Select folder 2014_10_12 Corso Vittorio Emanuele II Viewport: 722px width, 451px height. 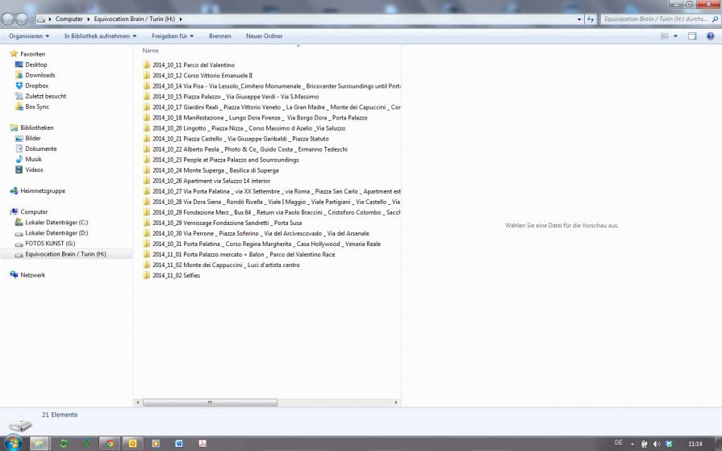pos(198,76)
